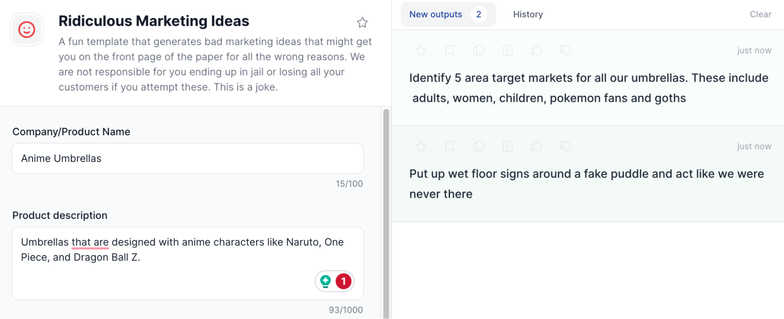Like the wet floor signs output
784x319 pixels.
coord(536,146)
